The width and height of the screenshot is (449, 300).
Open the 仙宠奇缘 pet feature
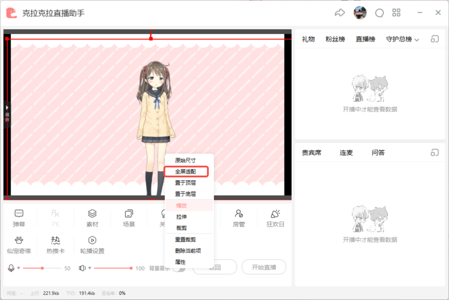click(19, 245)
